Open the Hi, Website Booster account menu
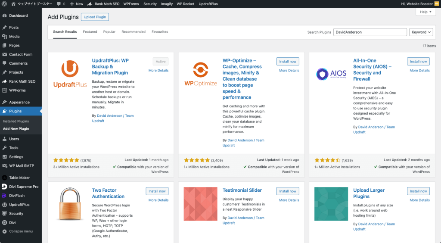 [x=419, y=4]
